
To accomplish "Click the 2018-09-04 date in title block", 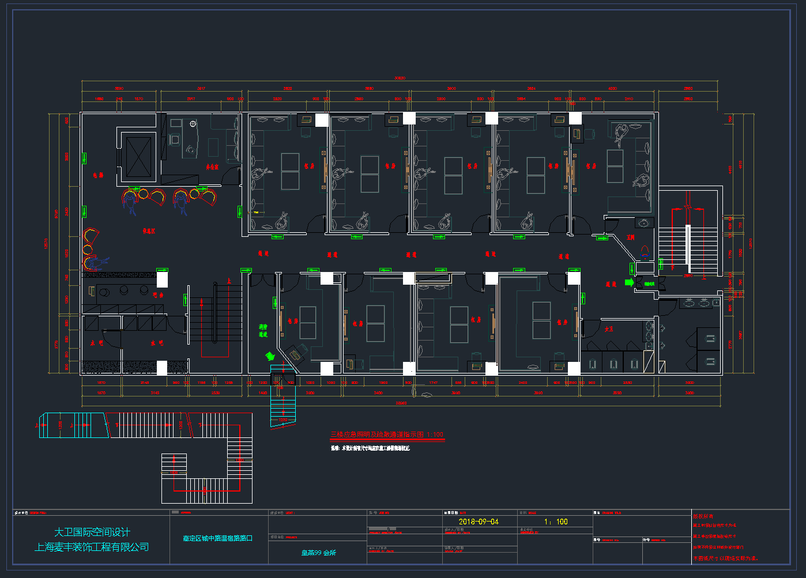I will click(479, 522).
